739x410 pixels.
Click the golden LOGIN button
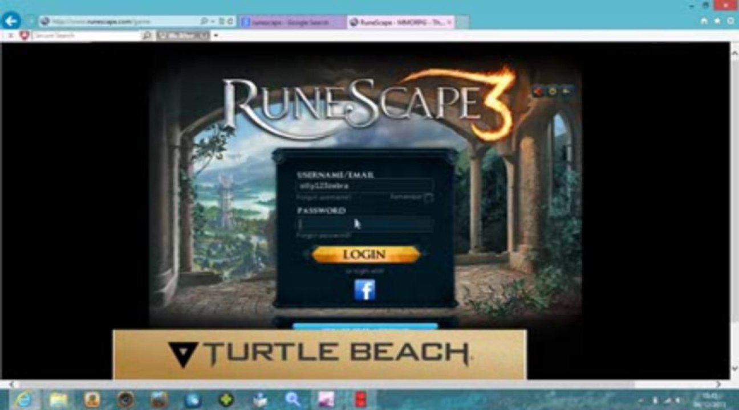click(366, 255)
